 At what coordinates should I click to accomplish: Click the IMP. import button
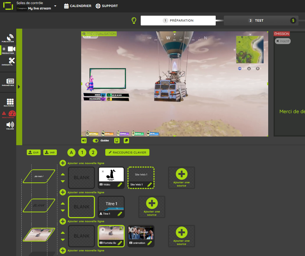[x=50, y=152]
